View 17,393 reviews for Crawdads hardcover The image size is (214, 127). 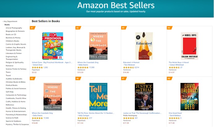(92, 68)
